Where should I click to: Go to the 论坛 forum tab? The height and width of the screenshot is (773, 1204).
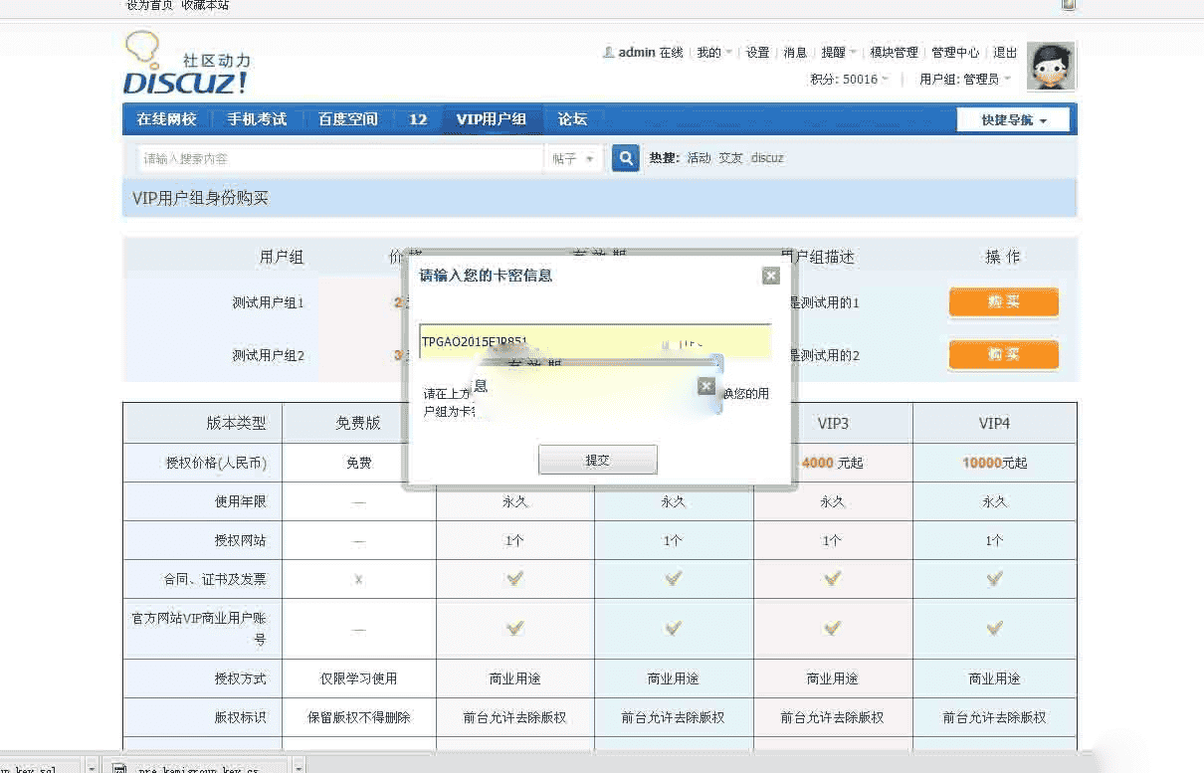[x=572, y=119]
